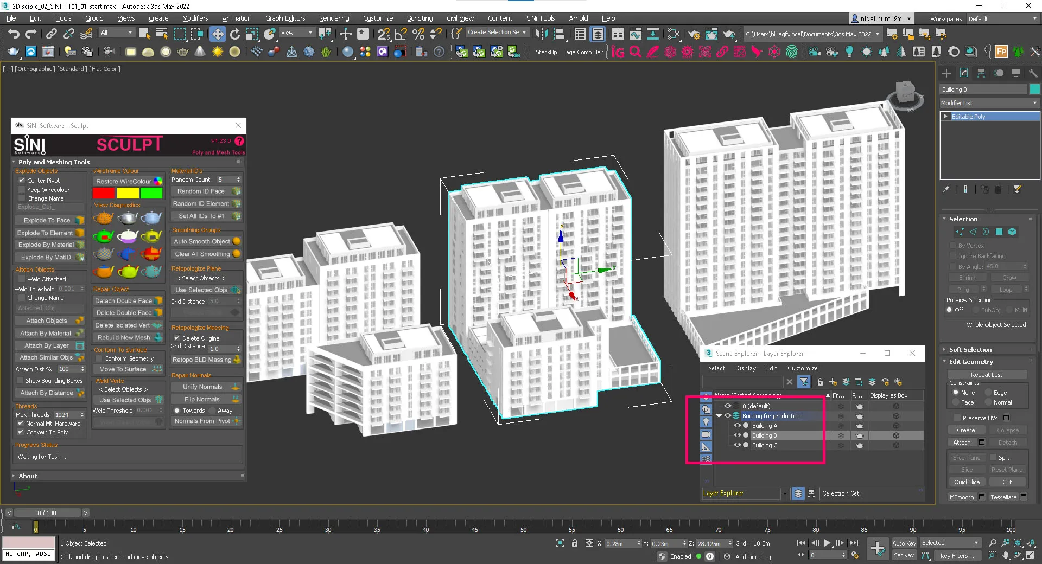1042x564 pixels.
Task: Enable Keep Wirecolour checkbox
Action: click(22, 190)
